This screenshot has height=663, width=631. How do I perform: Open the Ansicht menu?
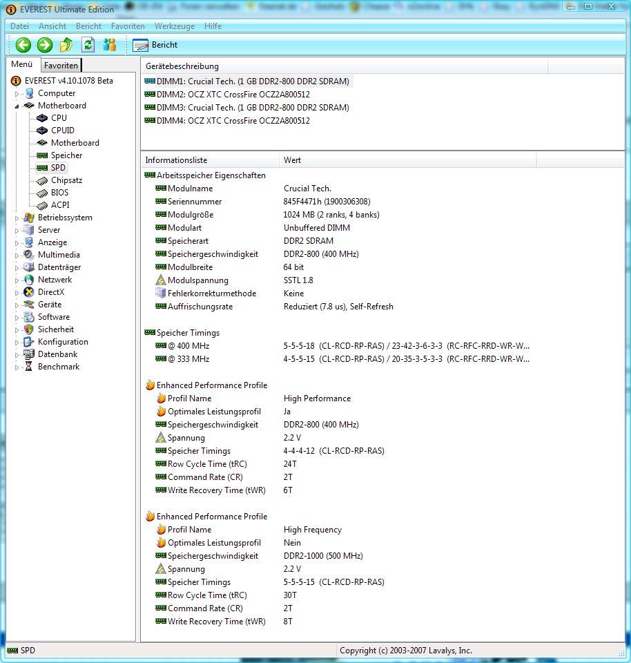[52, 26]
